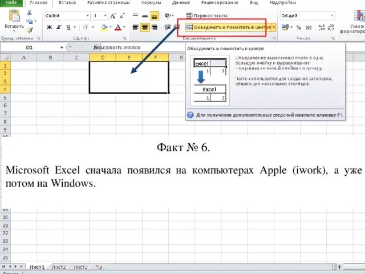Click the decrease decimal icon
Viewport: 365px width, 274px height.
pyautogui.click(x=331, y=27)
